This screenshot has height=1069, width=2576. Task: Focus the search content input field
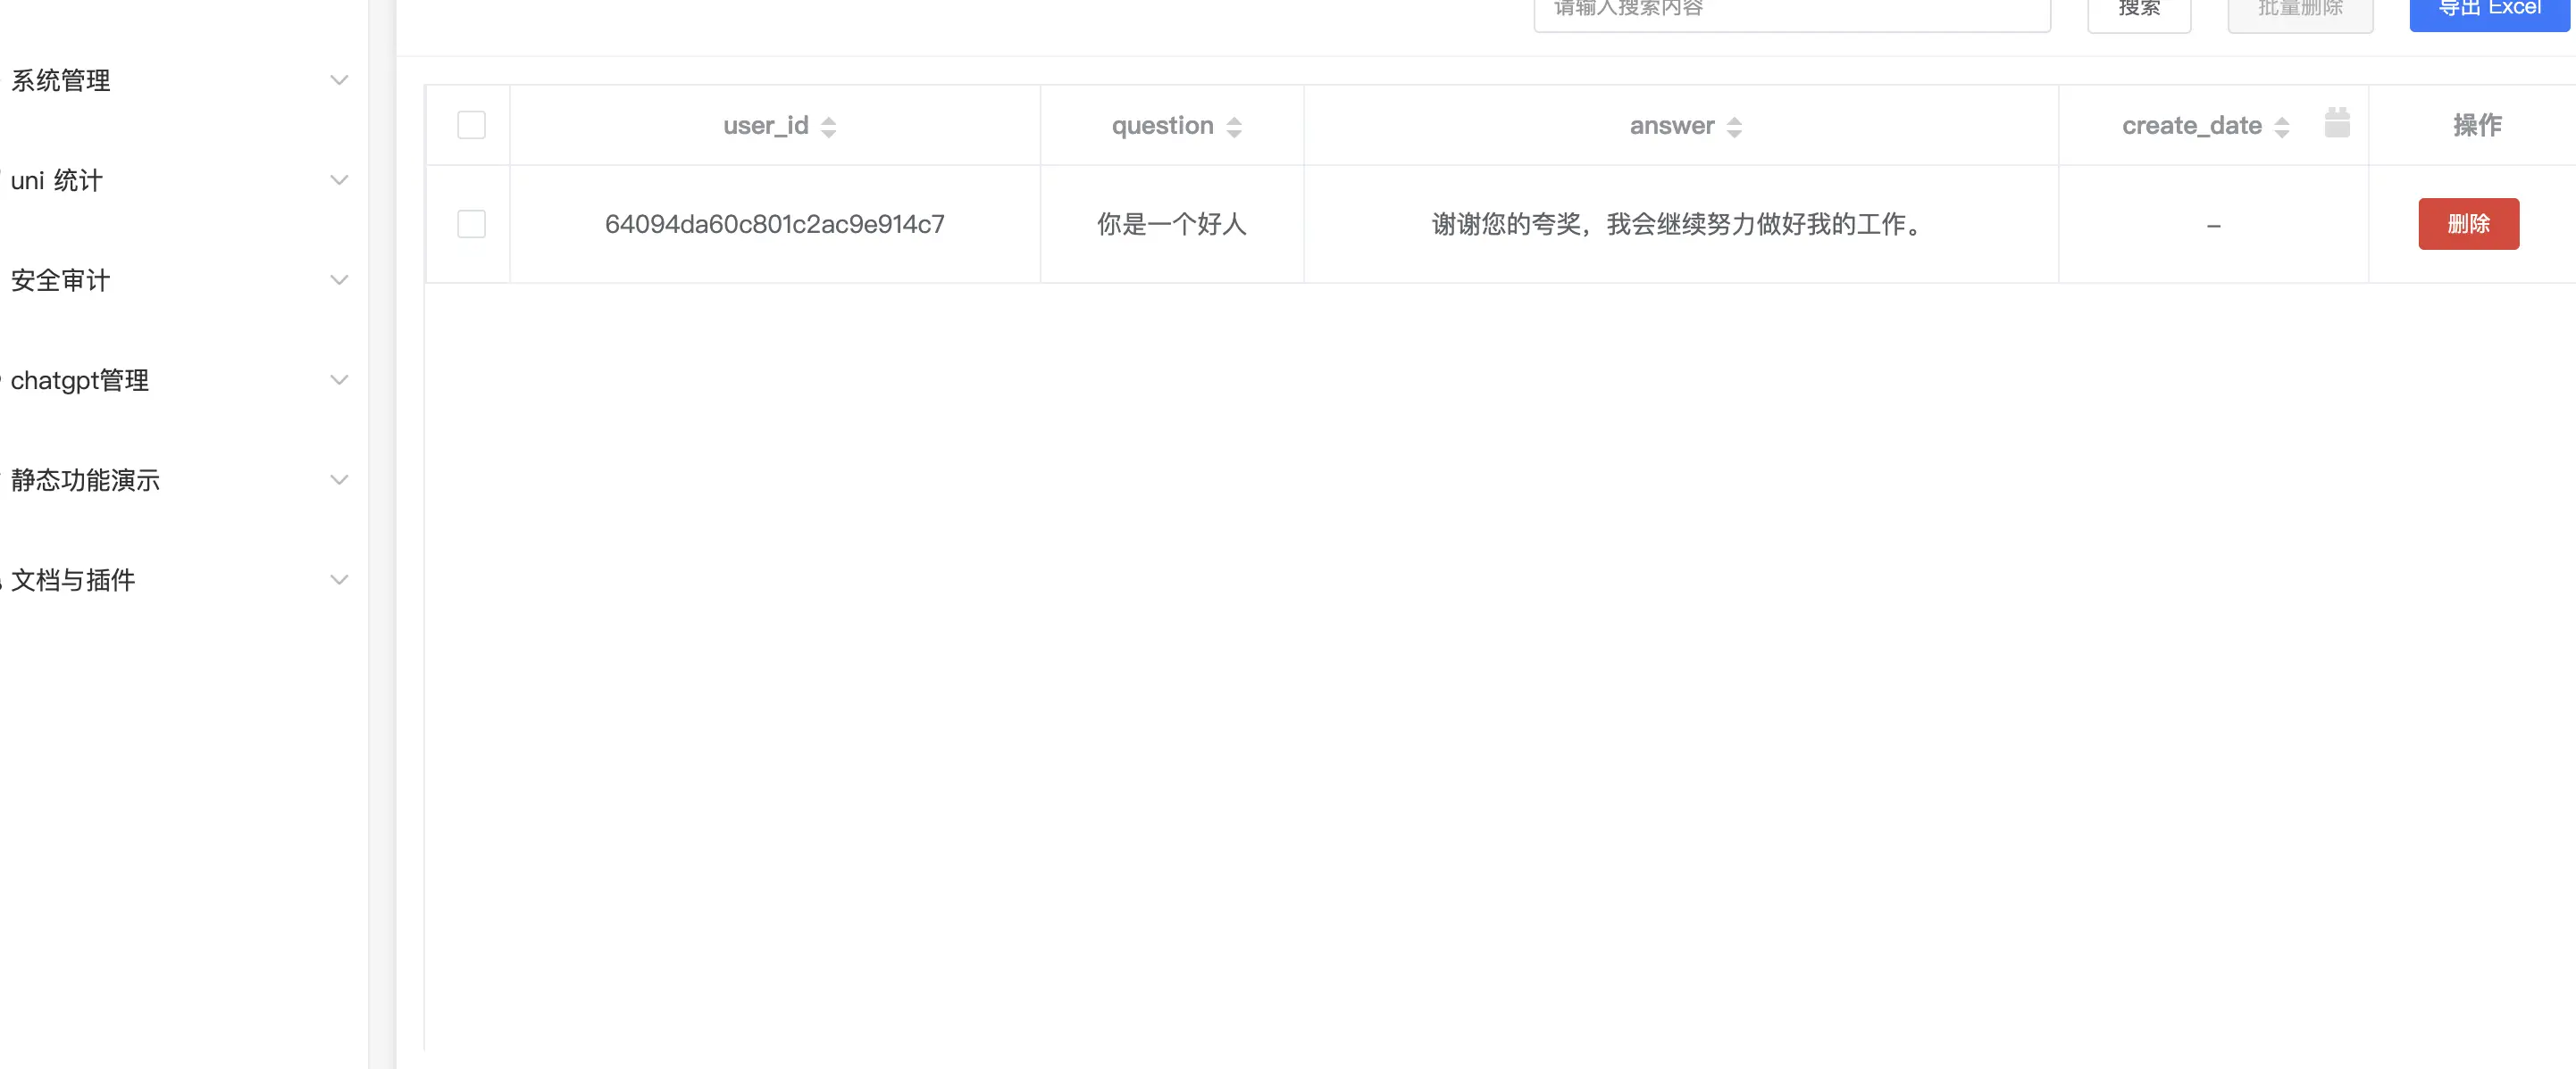coord(1790,12)
